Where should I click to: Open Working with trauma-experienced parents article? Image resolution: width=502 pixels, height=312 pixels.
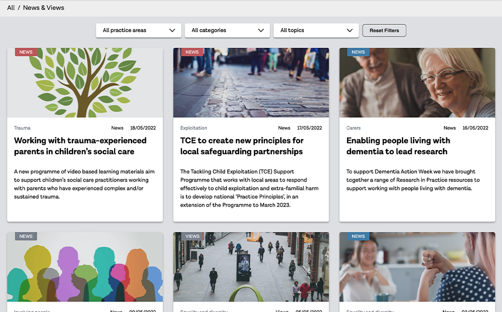point(80,146)
